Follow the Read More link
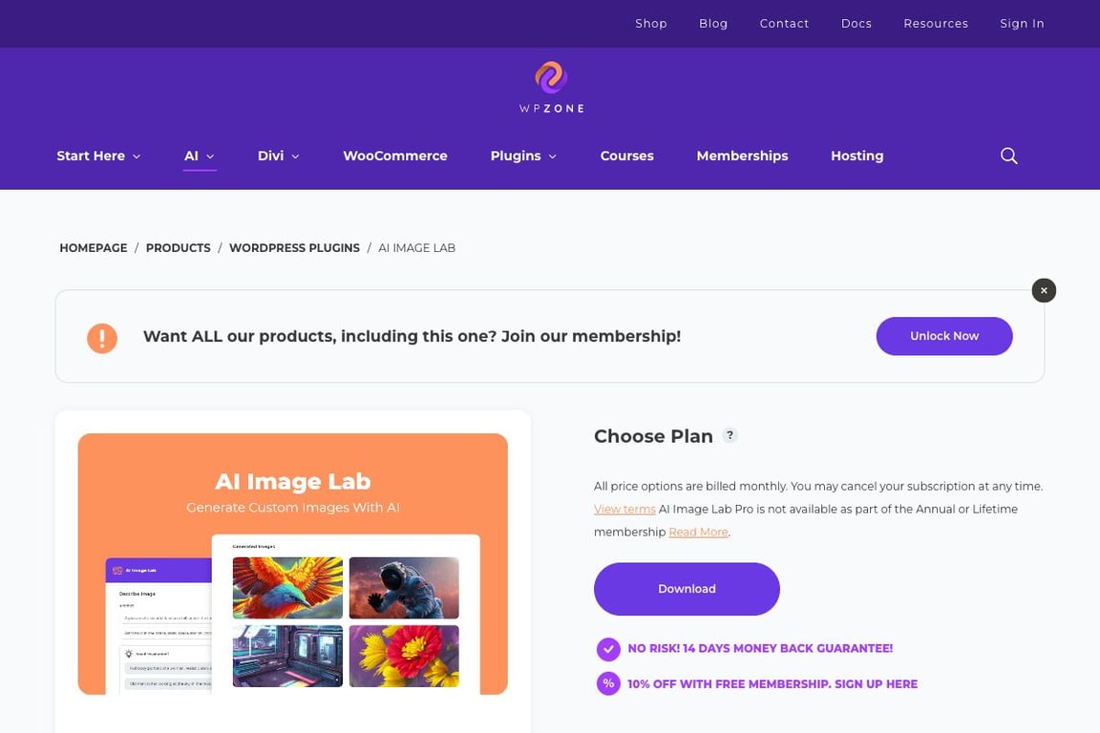This screenshot has width=1100, height=733. pyautogui.click(x=698, y=533)
